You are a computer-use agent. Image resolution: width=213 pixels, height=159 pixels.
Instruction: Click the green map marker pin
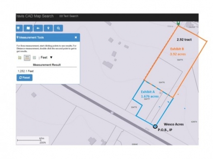(178, 23)
